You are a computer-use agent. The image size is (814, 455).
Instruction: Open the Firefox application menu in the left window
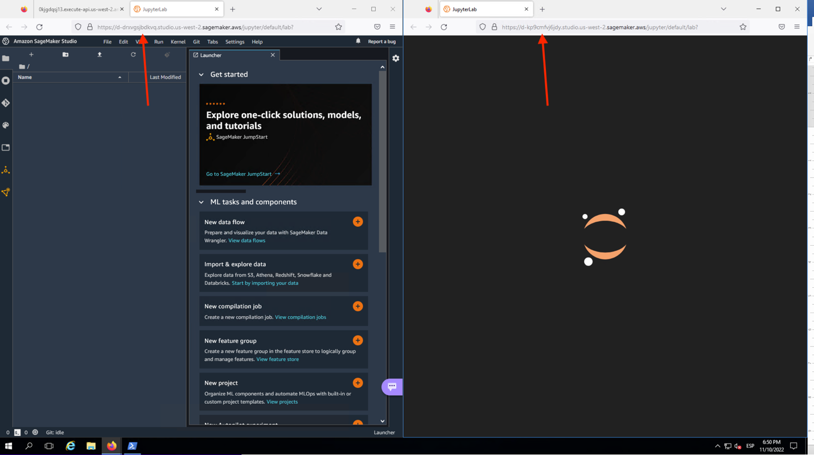[392, 27]
